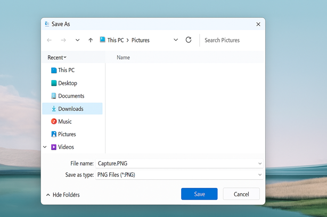Sort by the Name column header
327x217 pixels.
coord(123,57)
